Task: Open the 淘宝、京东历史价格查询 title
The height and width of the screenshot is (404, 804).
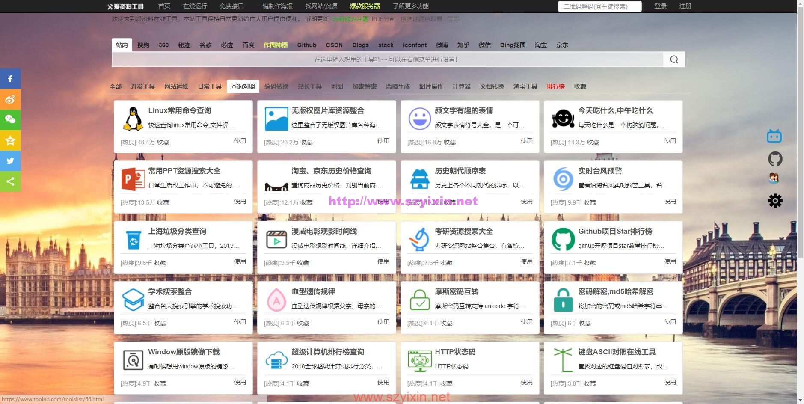Action: click(x=332, y=171)
